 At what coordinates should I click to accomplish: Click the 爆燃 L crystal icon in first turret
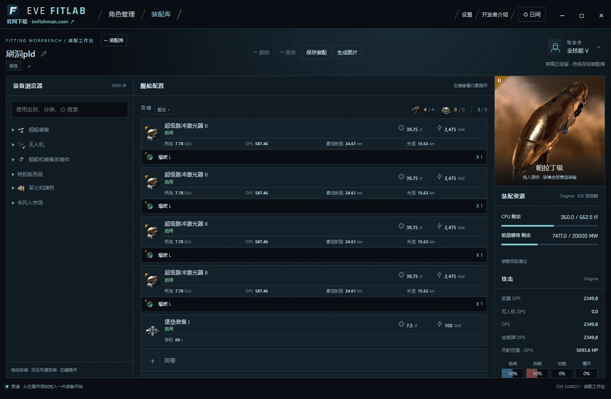(x=149, y=157)
